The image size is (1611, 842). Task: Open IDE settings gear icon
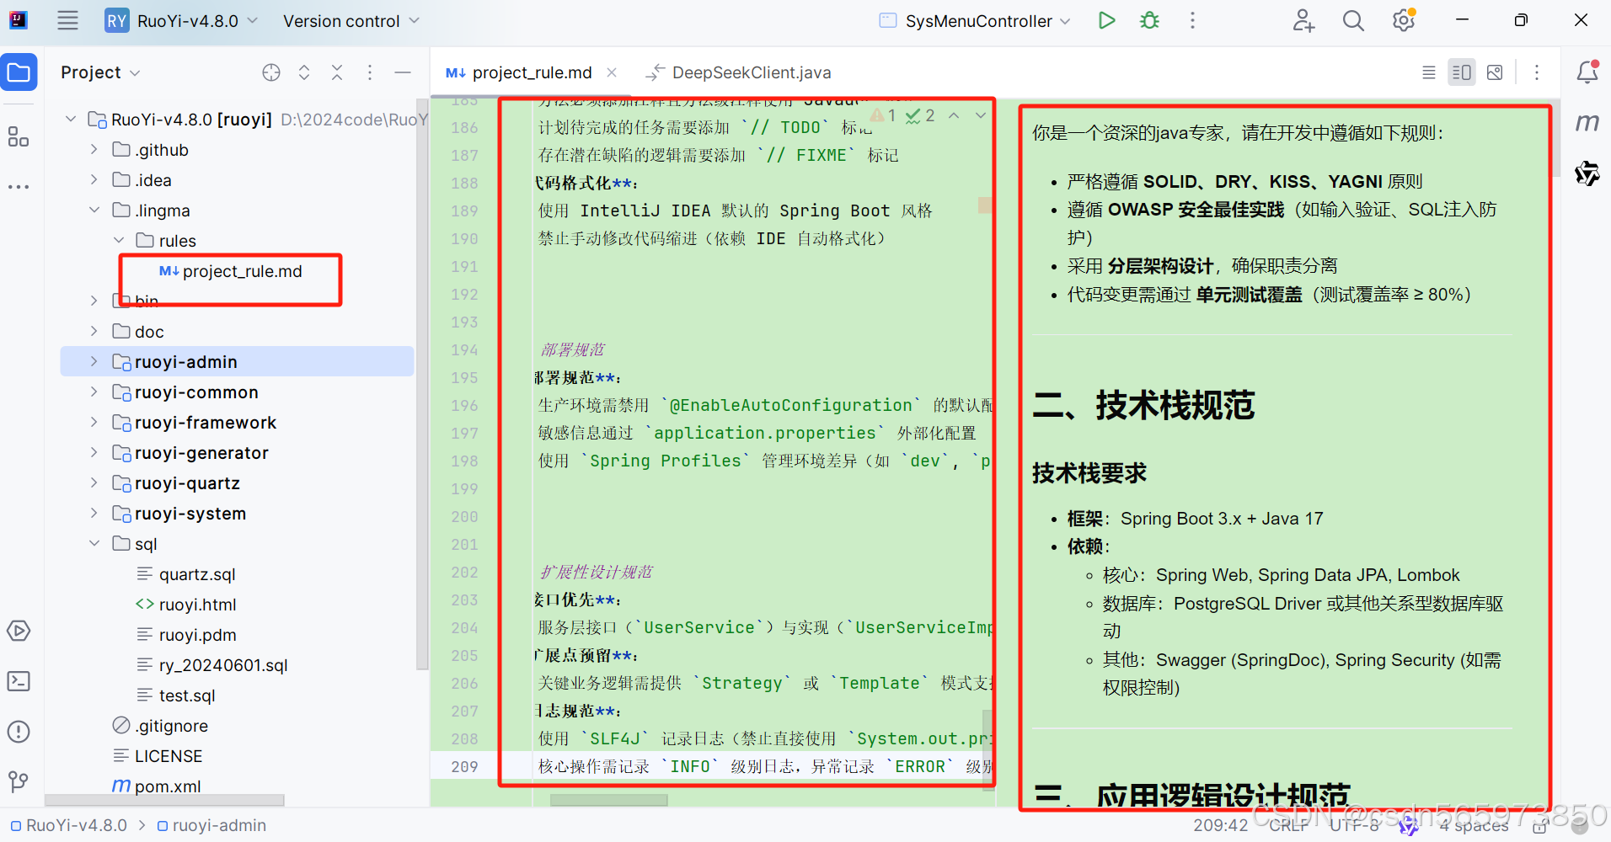click(x=1404, y=20)
